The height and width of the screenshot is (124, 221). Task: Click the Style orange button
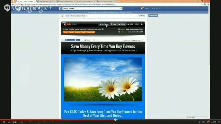click(84, 32)
